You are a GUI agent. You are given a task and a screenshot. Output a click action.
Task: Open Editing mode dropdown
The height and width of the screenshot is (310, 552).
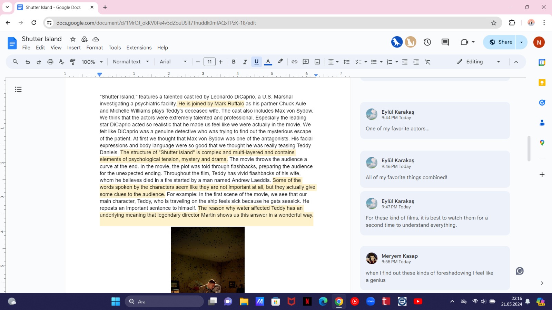(x=479, y=62)
